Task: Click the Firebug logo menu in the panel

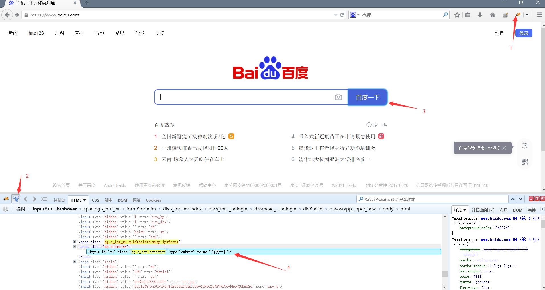Action: 6,199
